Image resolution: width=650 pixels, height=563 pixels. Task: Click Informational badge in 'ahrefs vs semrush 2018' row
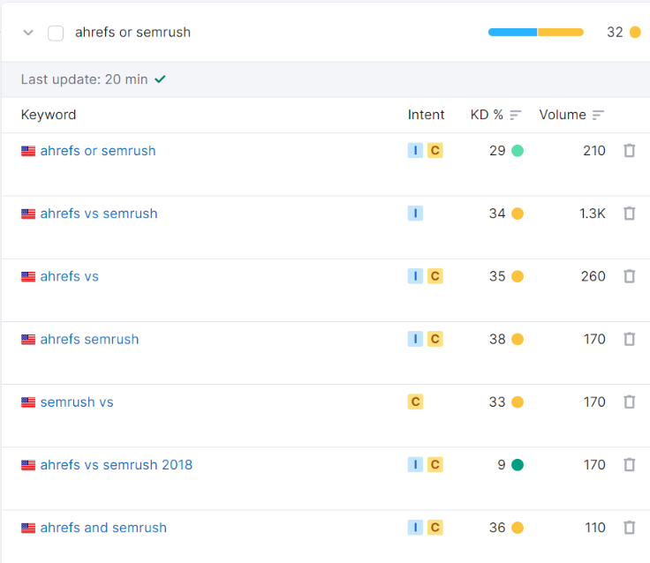point(415,464)
